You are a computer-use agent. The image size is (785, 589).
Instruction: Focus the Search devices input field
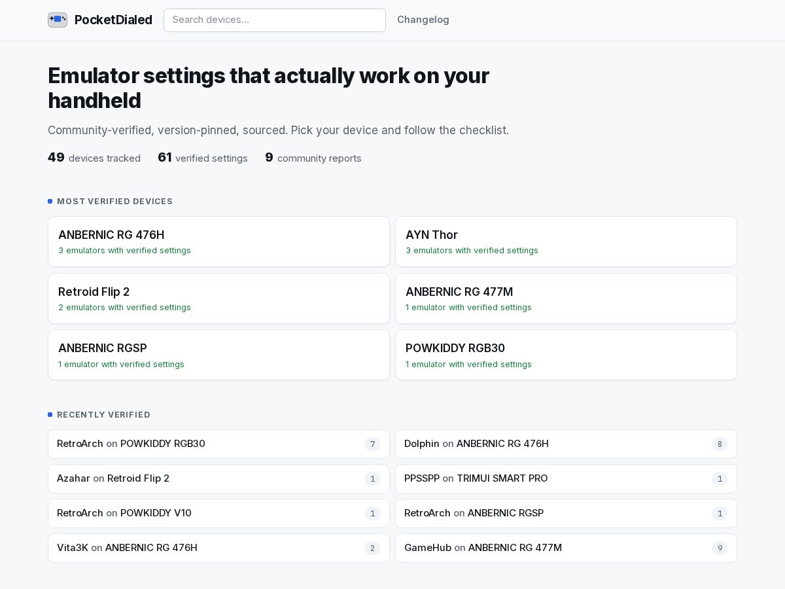coord(275,20)
